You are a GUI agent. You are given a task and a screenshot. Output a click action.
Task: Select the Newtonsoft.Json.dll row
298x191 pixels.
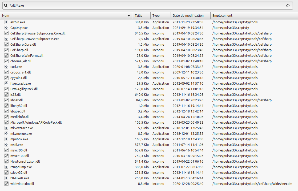coord(25,162)
